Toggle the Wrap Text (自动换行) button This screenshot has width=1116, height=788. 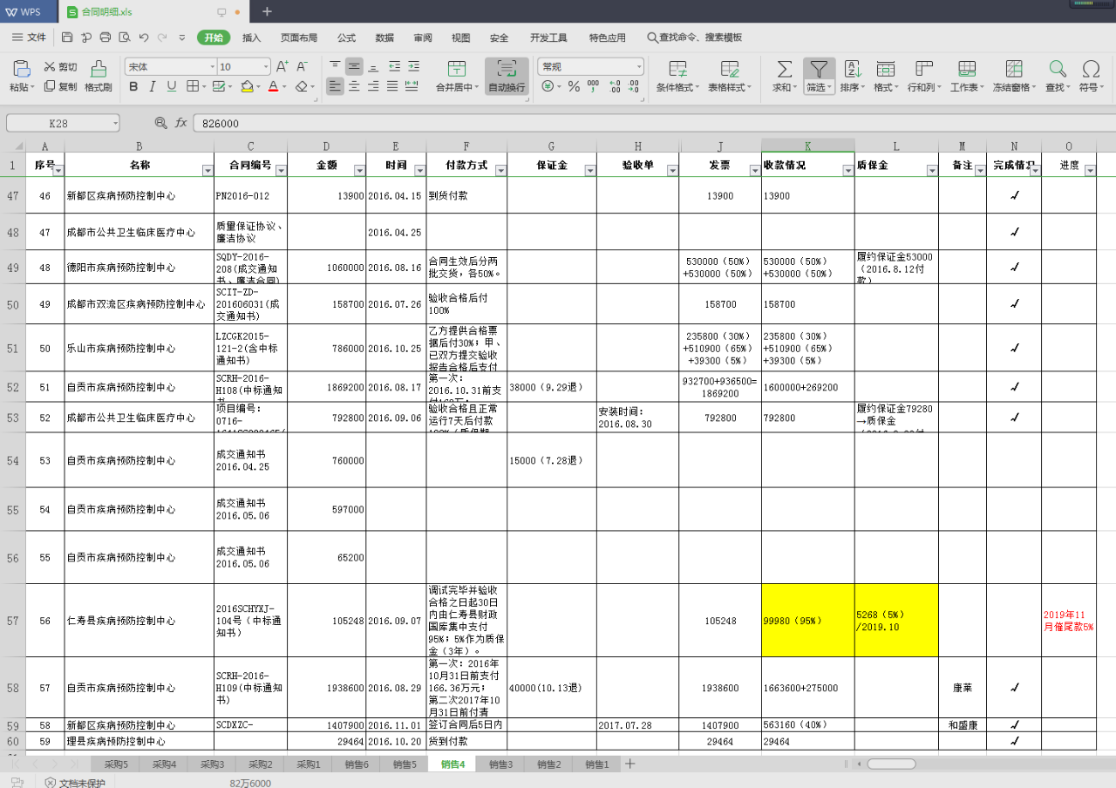[x=507, y=70]
